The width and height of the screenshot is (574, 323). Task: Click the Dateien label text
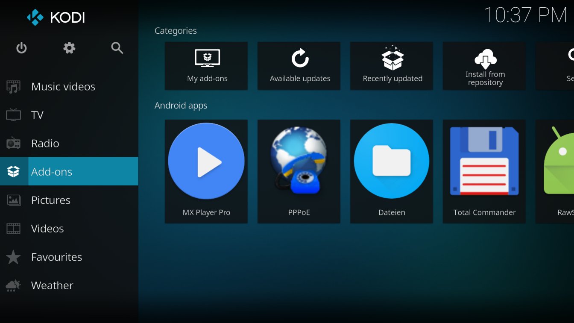point(392,212)
